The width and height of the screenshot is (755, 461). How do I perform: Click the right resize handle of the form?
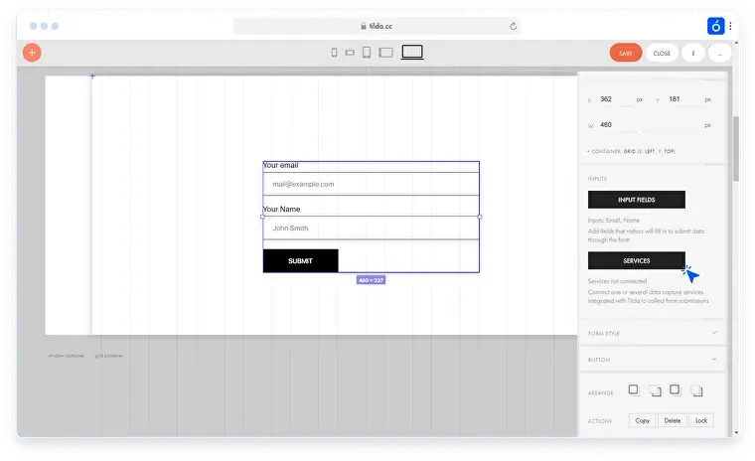pos(480,217)
